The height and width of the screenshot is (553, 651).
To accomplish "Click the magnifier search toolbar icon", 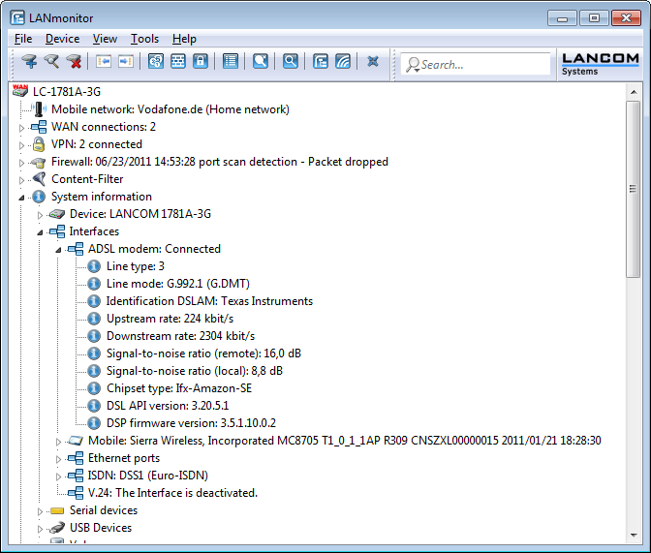I will (x=290, y=62).
